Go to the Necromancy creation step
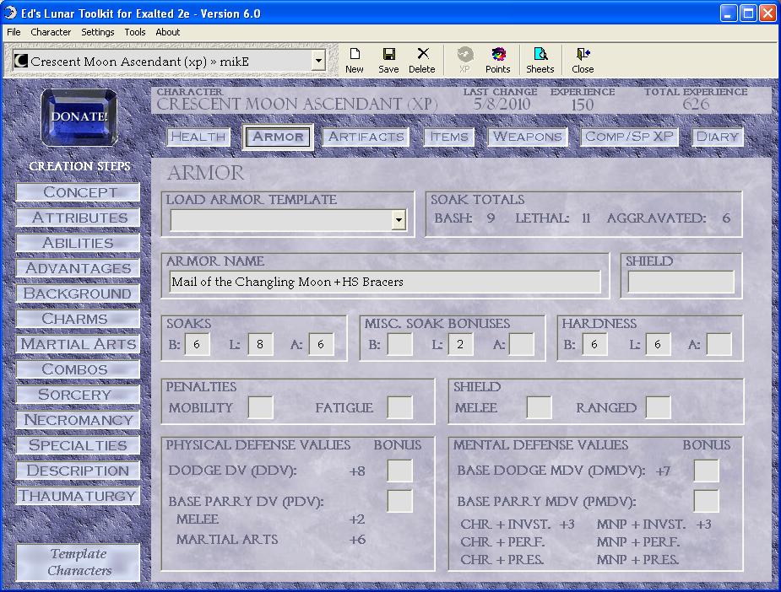 tap(78, 420)
